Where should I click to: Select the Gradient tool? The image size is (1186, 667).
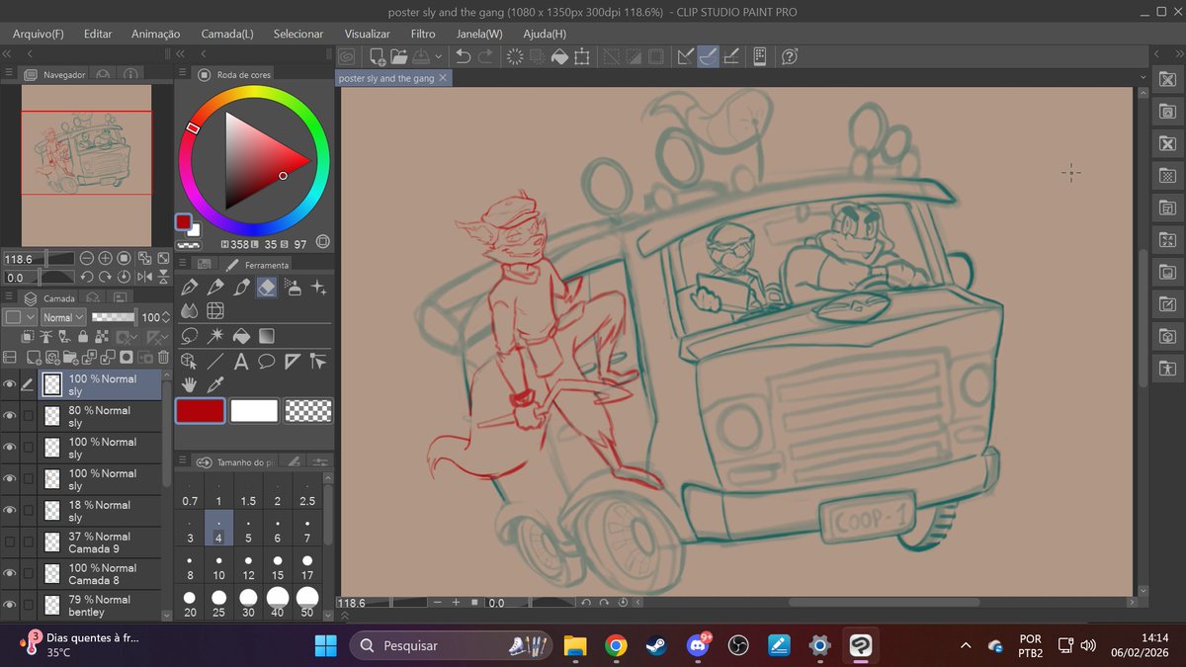(x=267, y=336)
